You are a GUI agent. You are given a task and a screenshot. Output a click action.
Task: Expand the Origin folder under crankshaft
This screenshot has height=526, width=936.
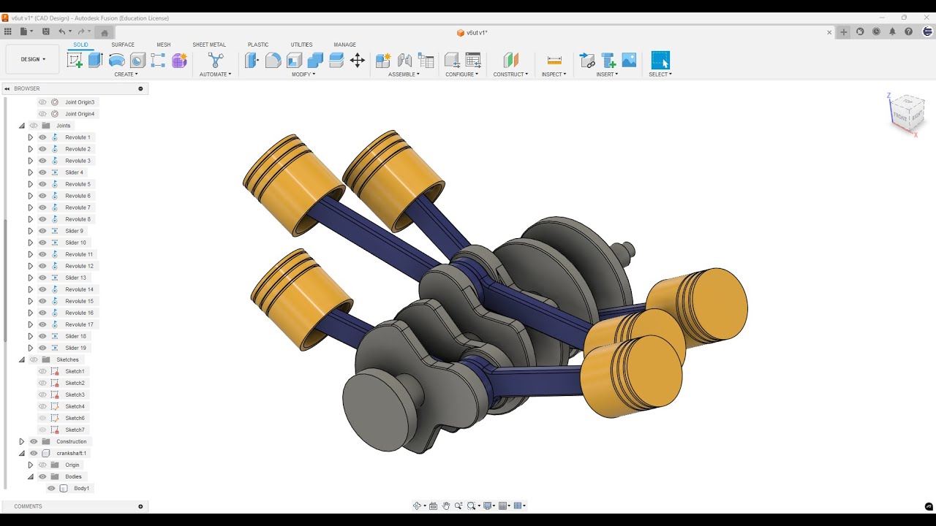(31, 465)
